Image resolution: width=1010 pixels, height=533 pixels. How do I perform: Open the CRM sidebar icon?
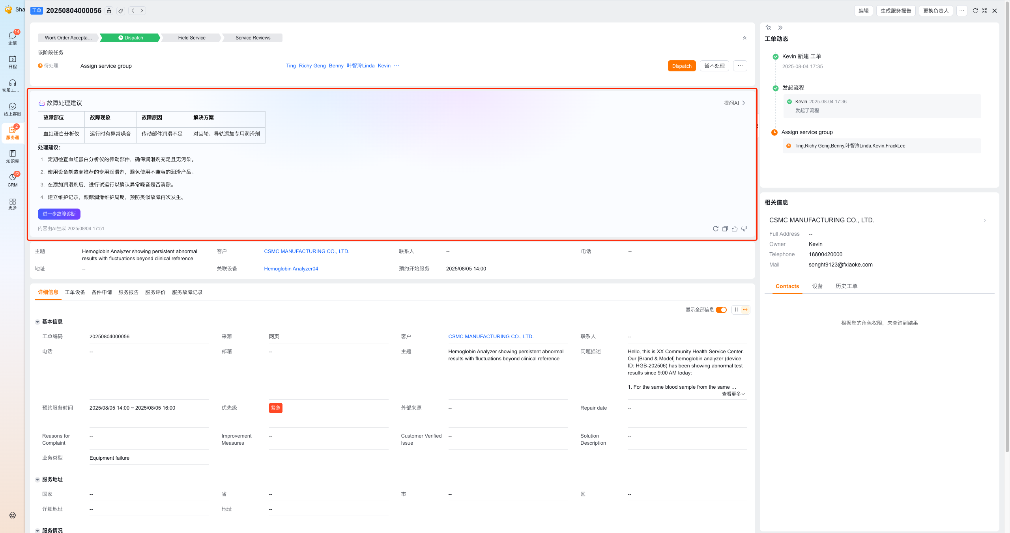click(13, 180)
